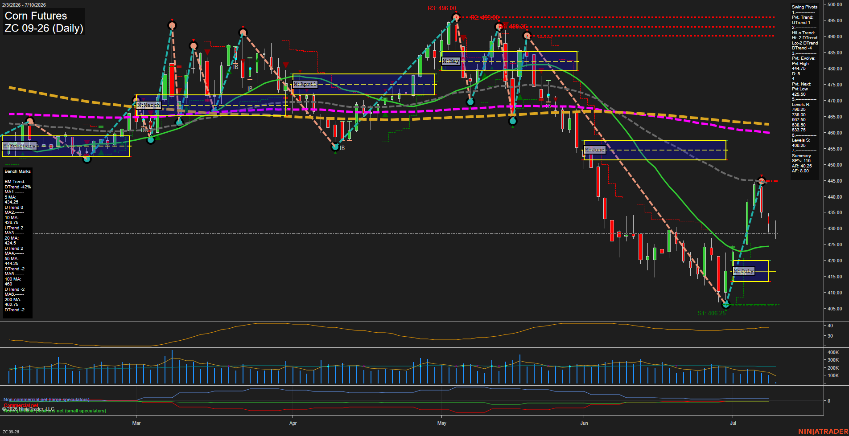
Task: Click the Nonreportable positions net legend
Action: click(x=54, y=411)
